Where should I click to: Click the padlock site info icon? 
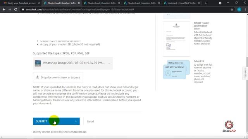[x=23, y=9]
